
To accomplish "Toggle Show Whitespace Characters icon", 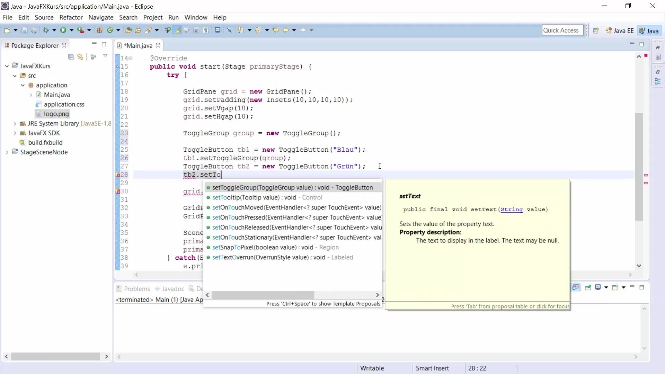I will coord(206,30).
